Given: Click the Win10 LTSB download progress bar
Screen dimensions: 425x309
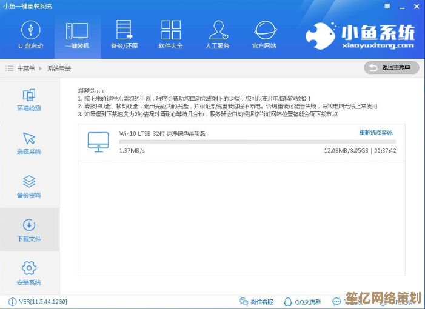Looking at the screenshot, I should point(257,142).
